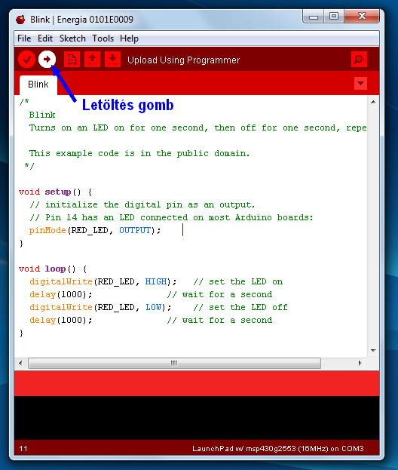Click the 'Pin 14 has an LED' comment line
The width and height of the screenshot is (398, 470).
[x=171, y=217]
